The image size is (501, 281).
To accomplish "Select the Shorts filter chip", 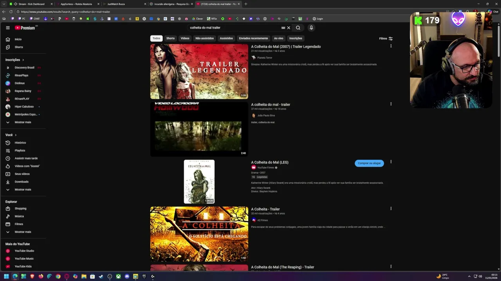I will (x=170, y=38).
